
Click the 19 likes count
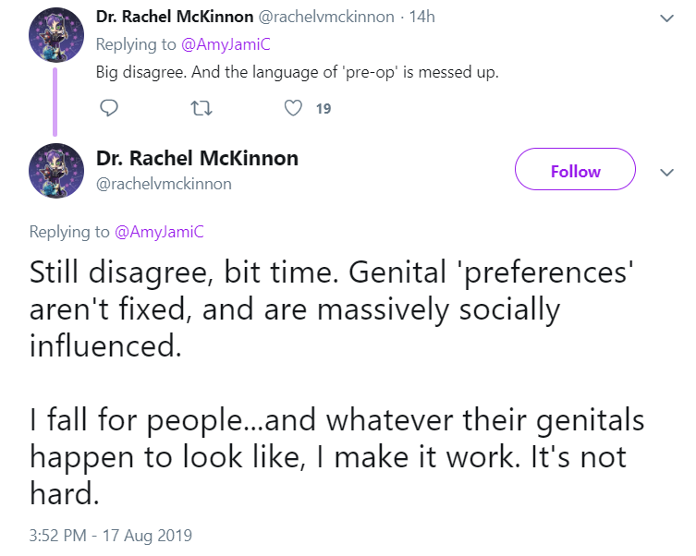[324, 109]
